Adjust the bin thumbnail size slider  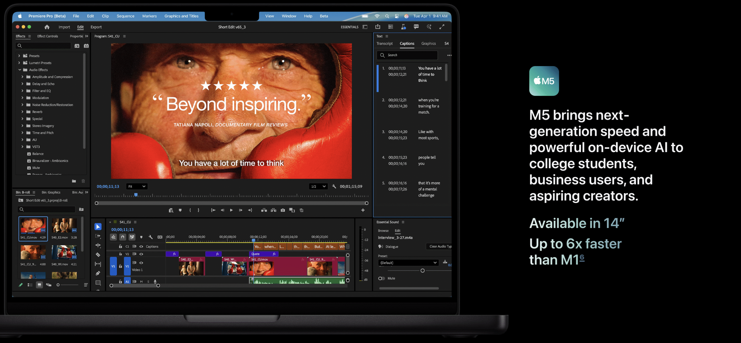[58, 285]
